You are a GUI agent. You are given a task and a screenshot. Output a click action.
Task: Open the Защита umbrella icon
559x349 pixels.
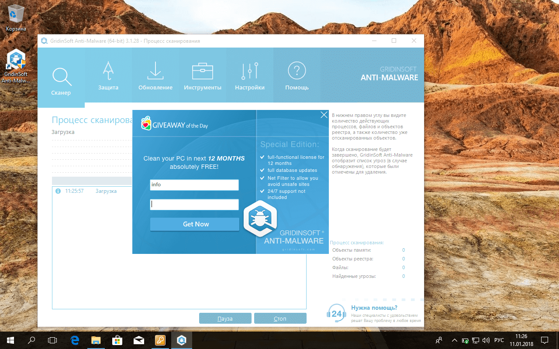[108, 71]
